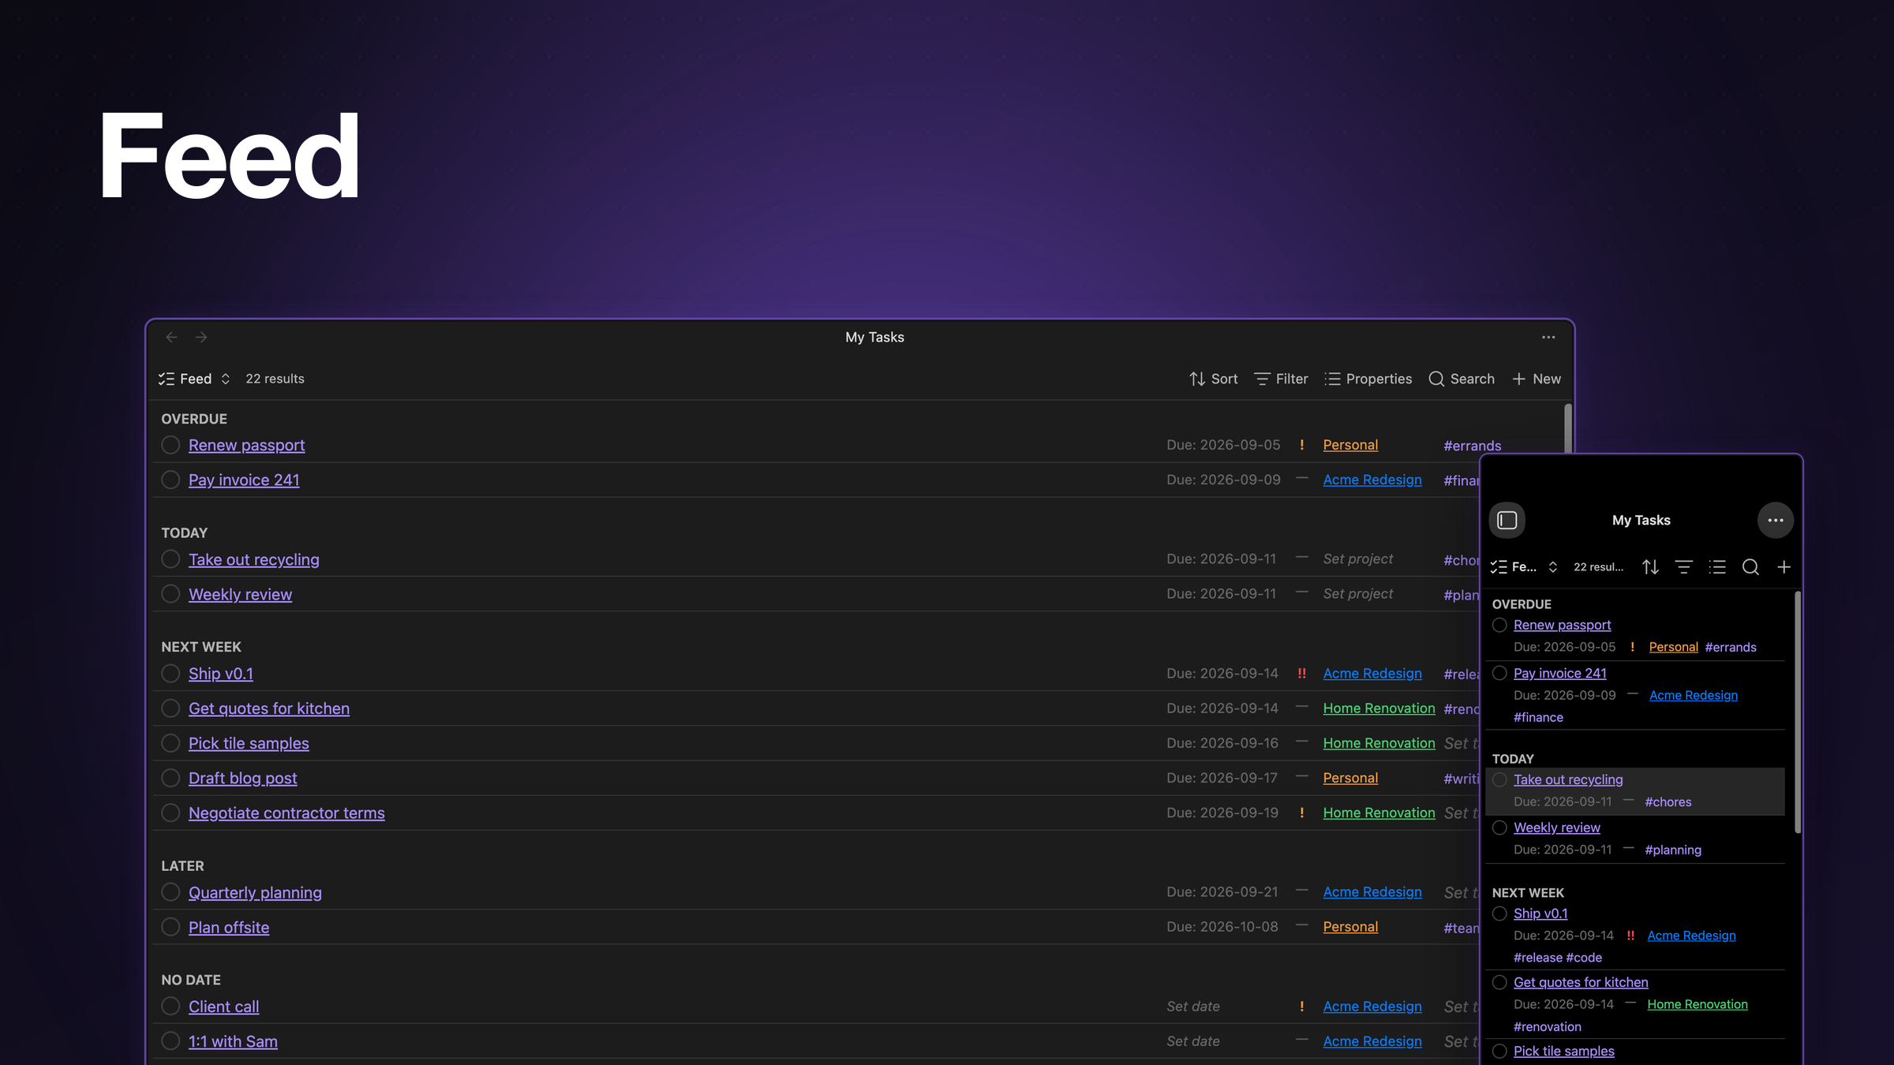Click the mobile panel vertical scrollbar
Viewport: 1894px width, 1065px height.
[1797, 712]
